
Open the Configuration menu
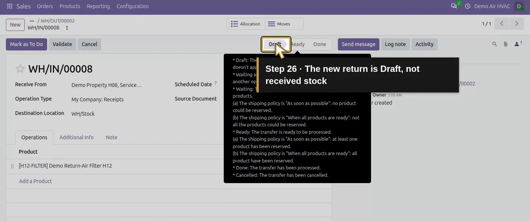(x=132, y=6)
